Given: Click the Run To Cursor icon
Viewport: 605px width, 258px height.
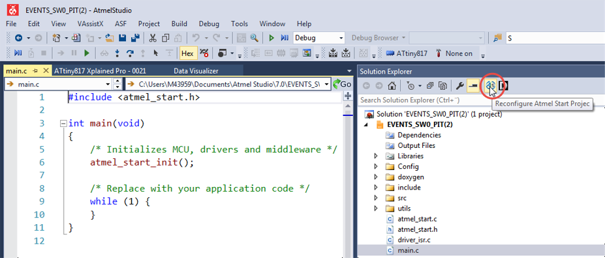Looking at the screenshot, I should pos(156,53).
